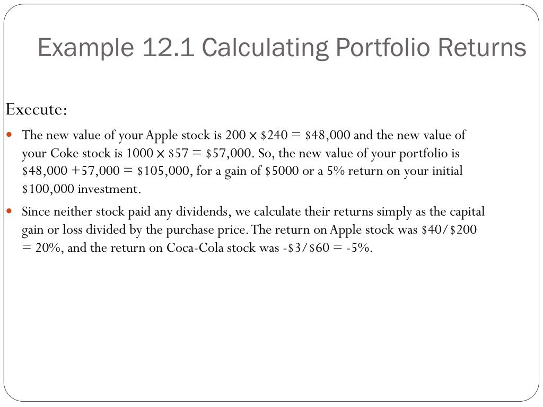Click the '= 20%' result text

41,248
